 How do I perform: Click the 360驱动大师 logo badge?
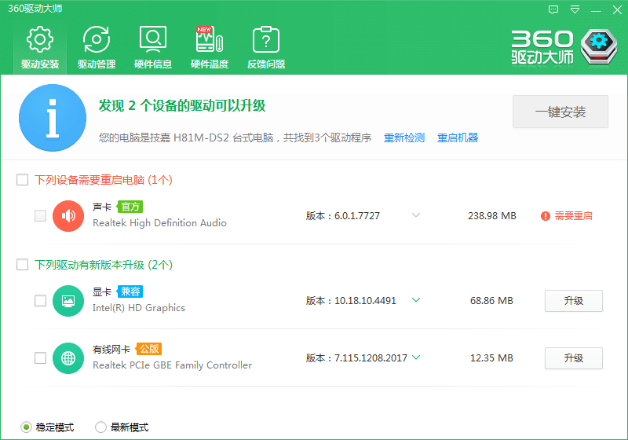coord(599,46)
